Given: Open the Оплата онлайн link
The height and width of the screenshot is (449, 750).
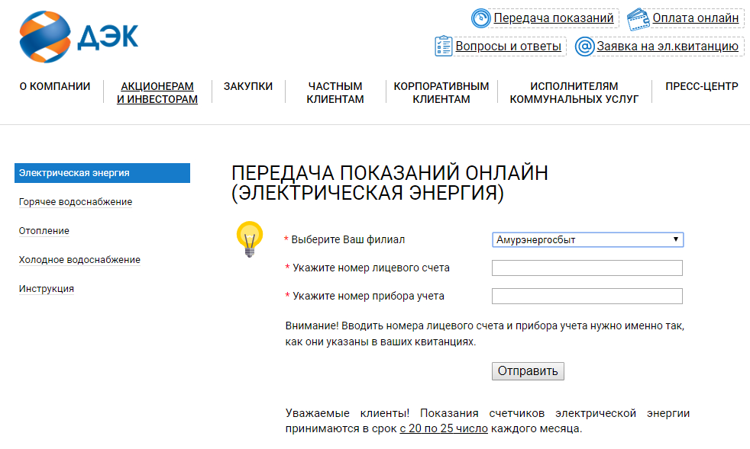Looking at the screenshot, I should (696, 18).
